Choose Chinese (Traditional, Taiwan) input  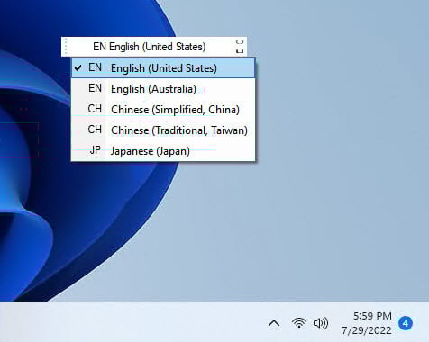tap(163, 130)
